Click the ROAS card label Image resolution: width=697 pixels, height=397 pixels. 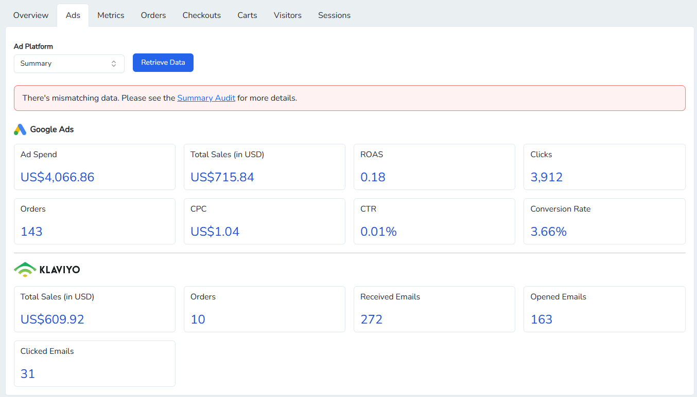372,155
